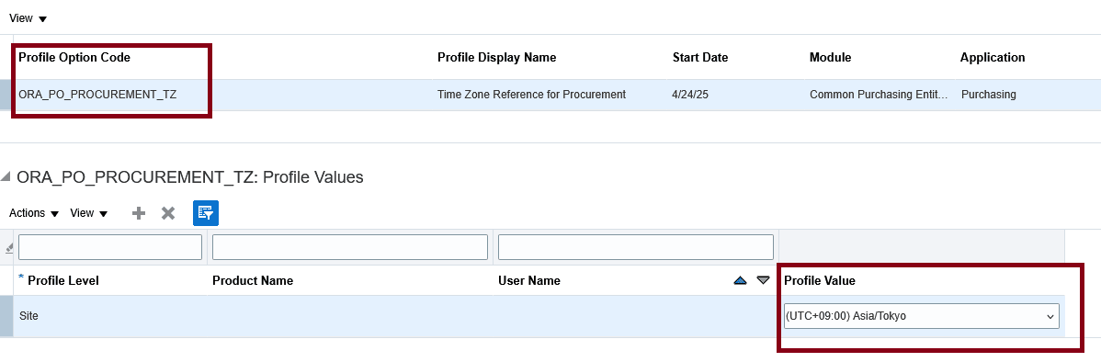Add a new profile value row with plus icon
1101x362 pixels.
click(139, 213)
